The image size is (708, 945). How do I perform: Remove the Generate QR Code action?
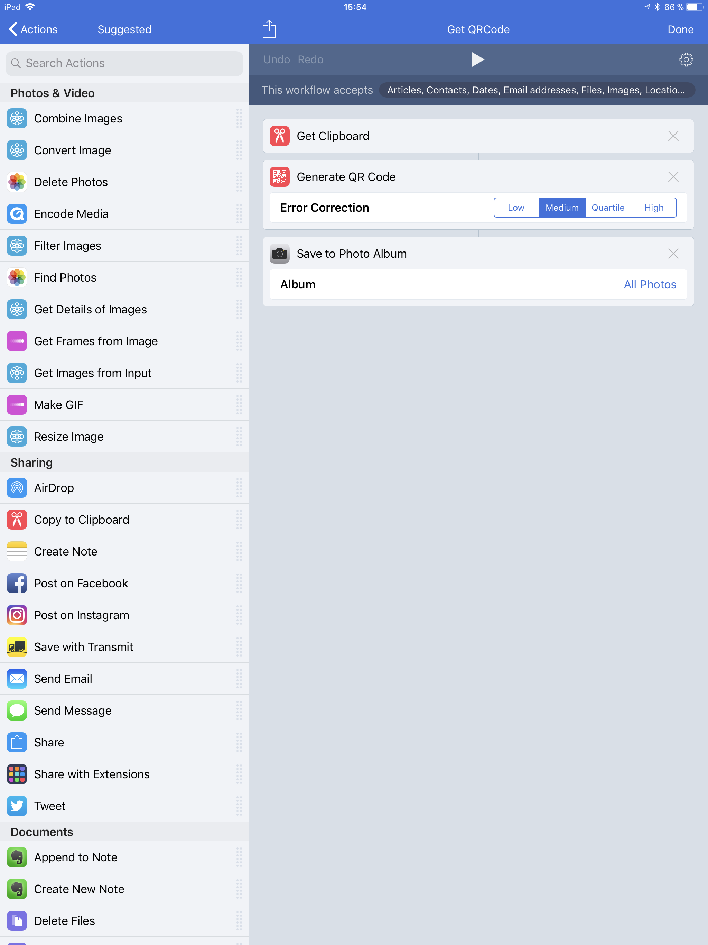click(673, 177)
